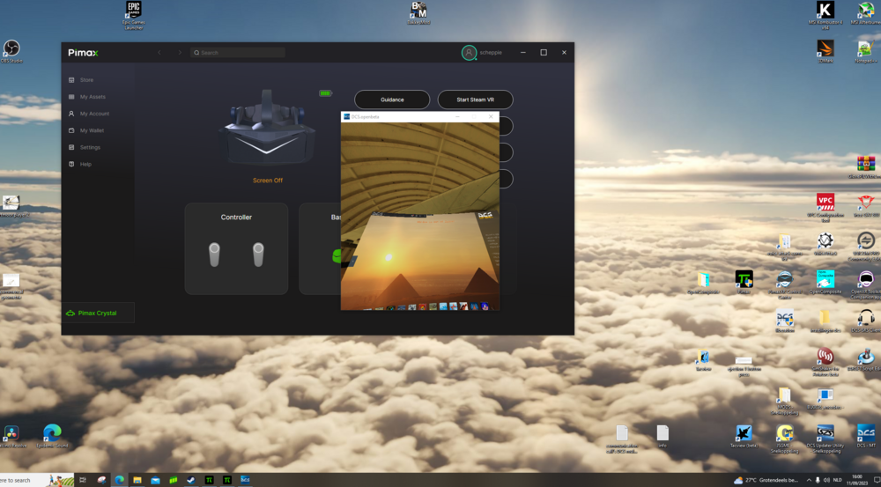Open Task View from the taskbar
The width and height of the screenshot is (881, 487).
[x=83, y=480]
